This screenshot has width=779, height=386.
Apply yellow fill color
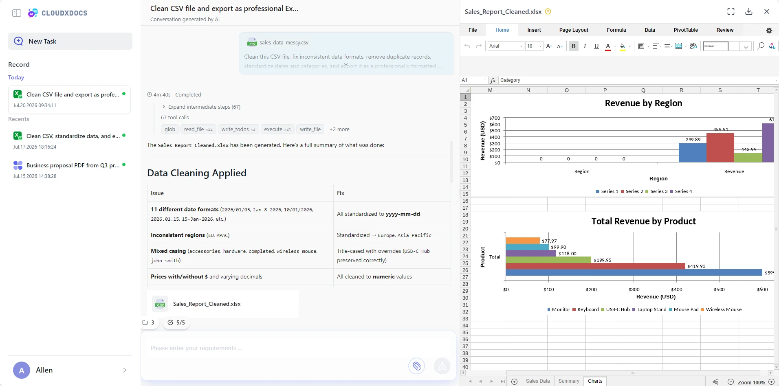623,46
